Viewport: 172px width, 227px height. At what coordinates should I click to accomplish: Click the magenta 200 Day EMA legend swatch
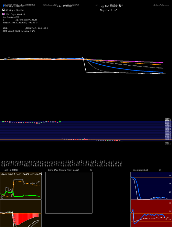click(3, 14)
